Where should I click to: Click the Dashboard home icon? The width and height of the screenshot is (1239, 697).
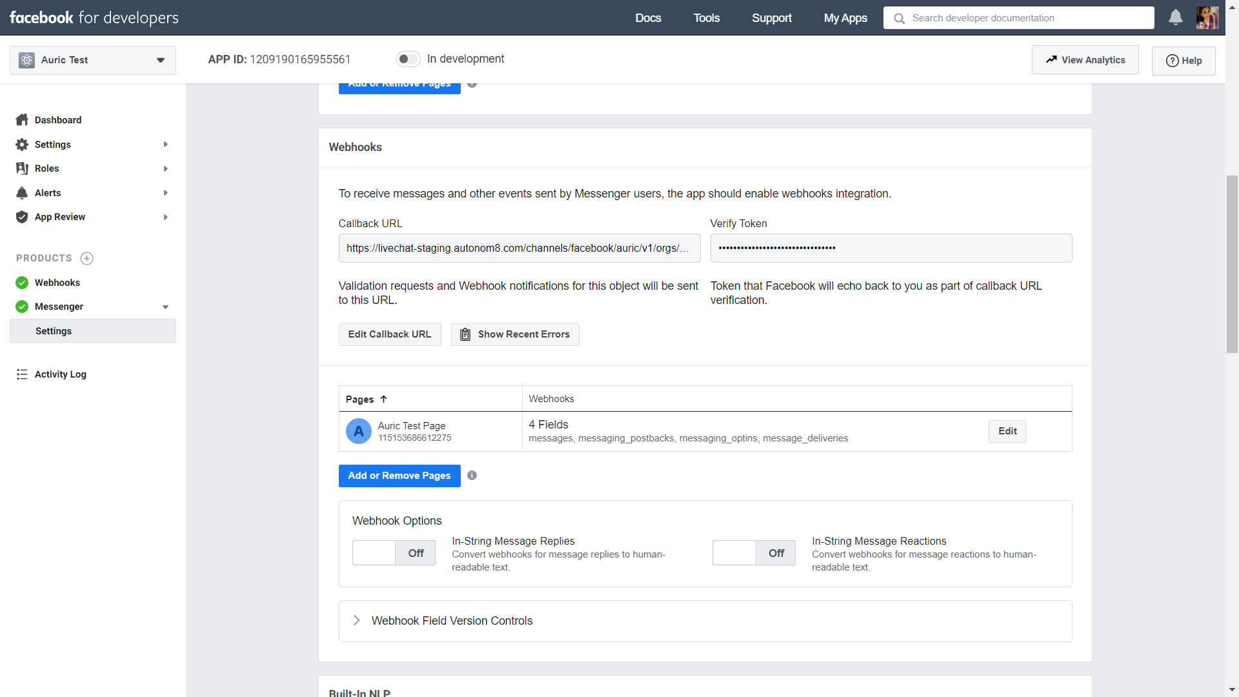pyautogui.click(x=22, y=120)
